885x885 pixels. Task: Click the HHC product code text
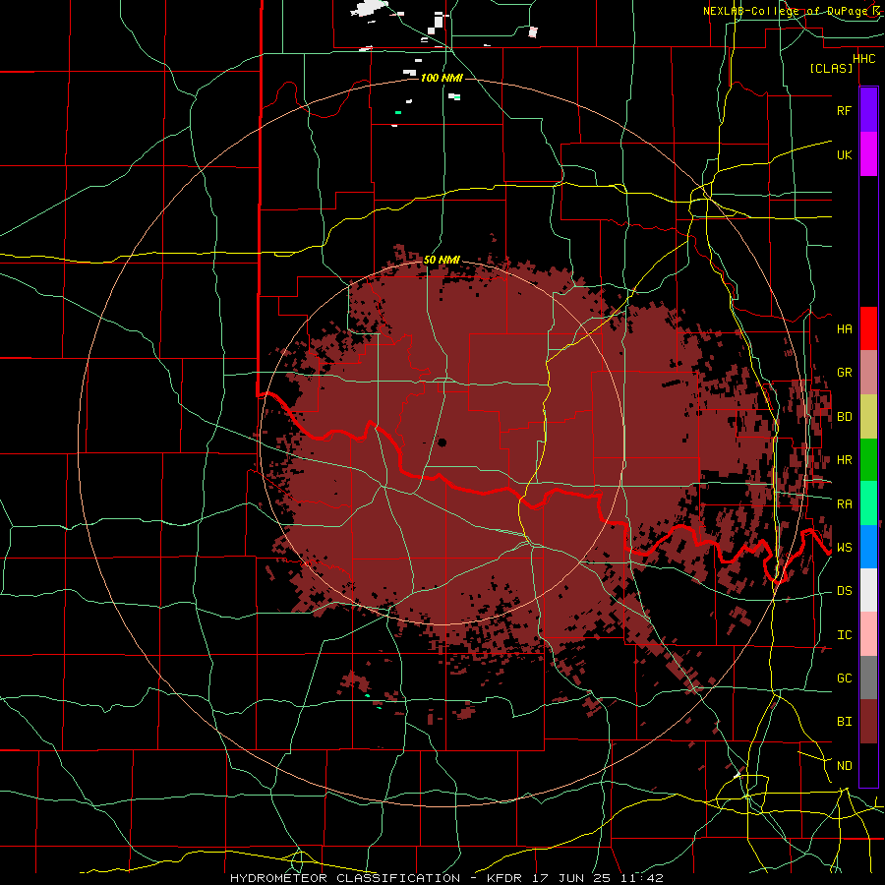[x=864, y=59]
